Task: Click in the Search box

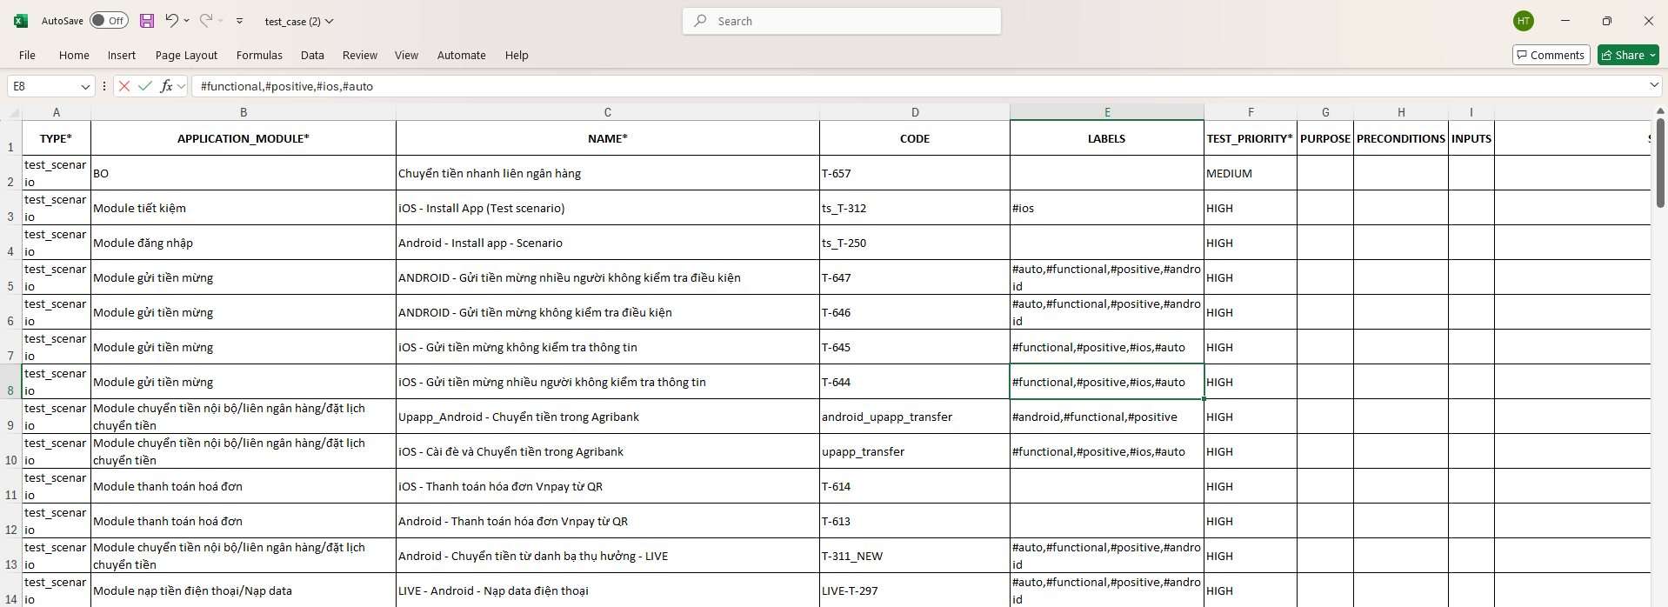Action: point(842,21)
